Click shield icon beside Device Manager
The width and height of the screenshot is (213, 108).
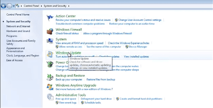pyautogui.click(x=127, y=47)
